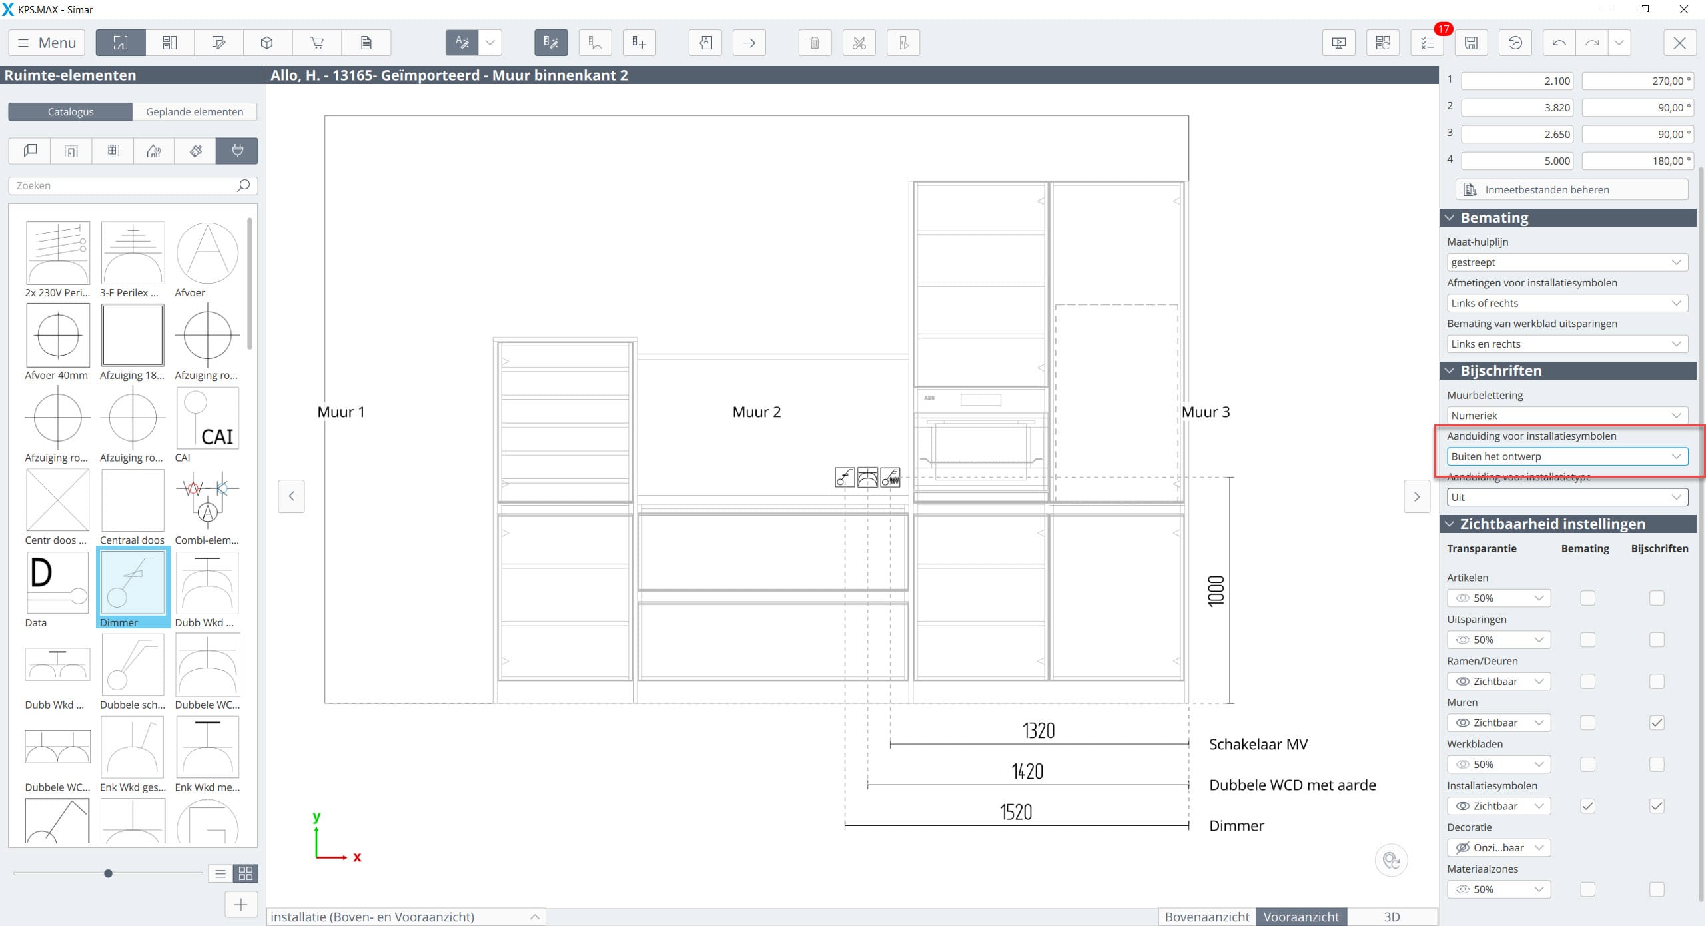Open the checklist with 17 notifications
This screenshot has height=926, width=1706.
[1427, 43]
